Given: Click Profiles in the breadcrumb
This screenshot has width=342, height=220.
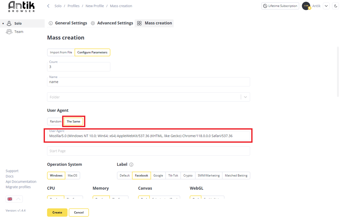Looking at the screenshot, I should [x=73, y=6].
